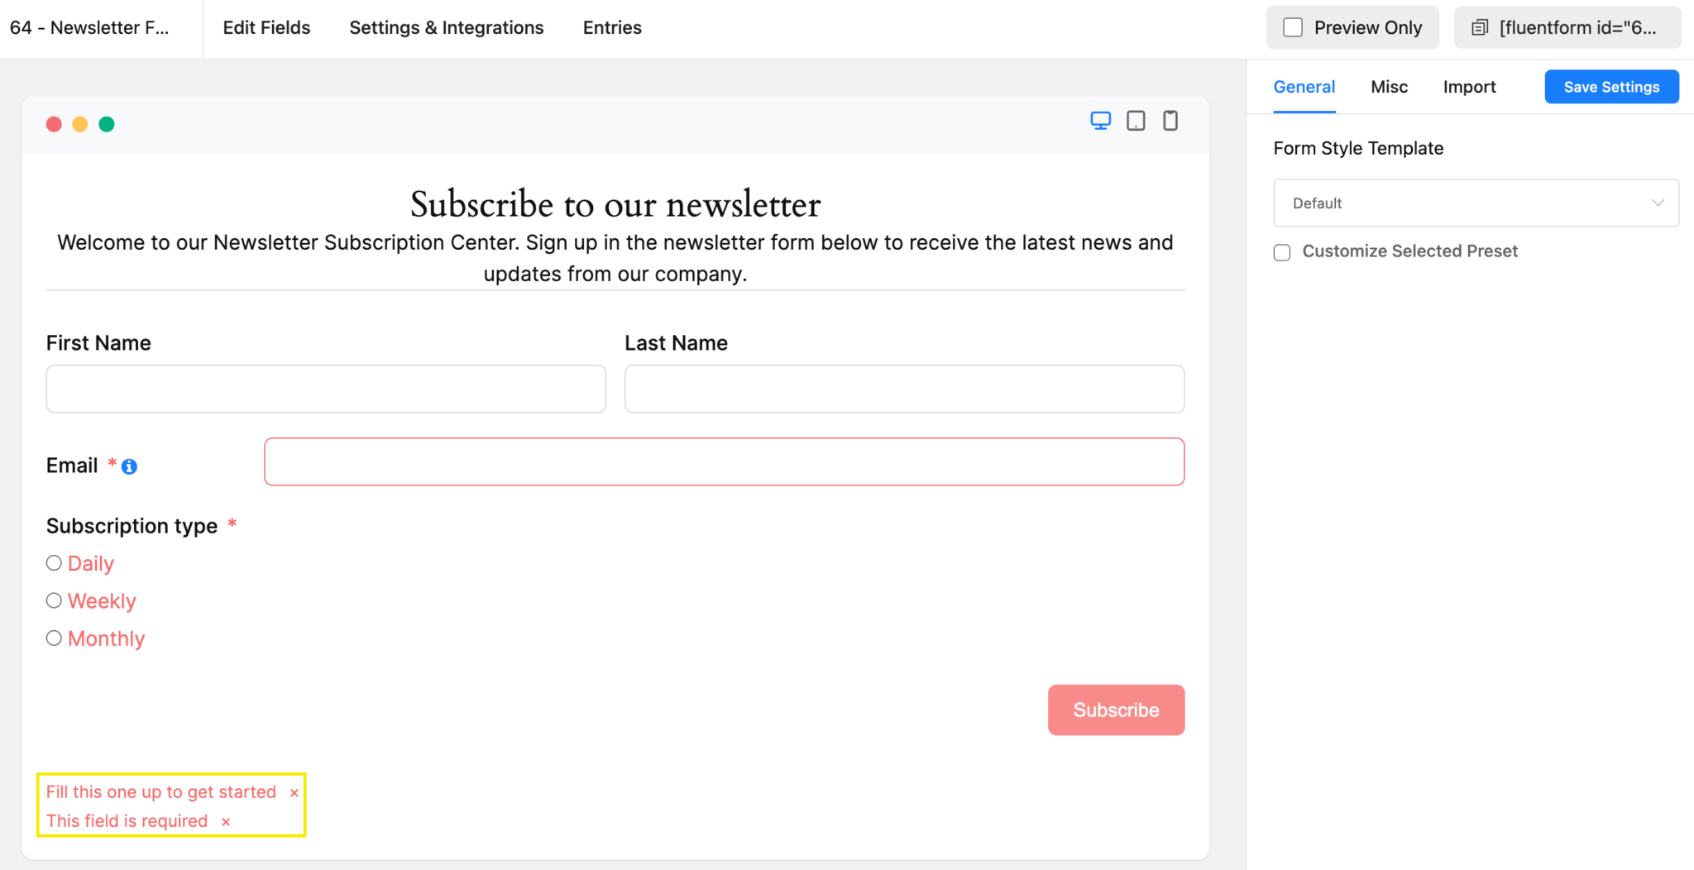Open the Misc settings tab

[1389, 87]
